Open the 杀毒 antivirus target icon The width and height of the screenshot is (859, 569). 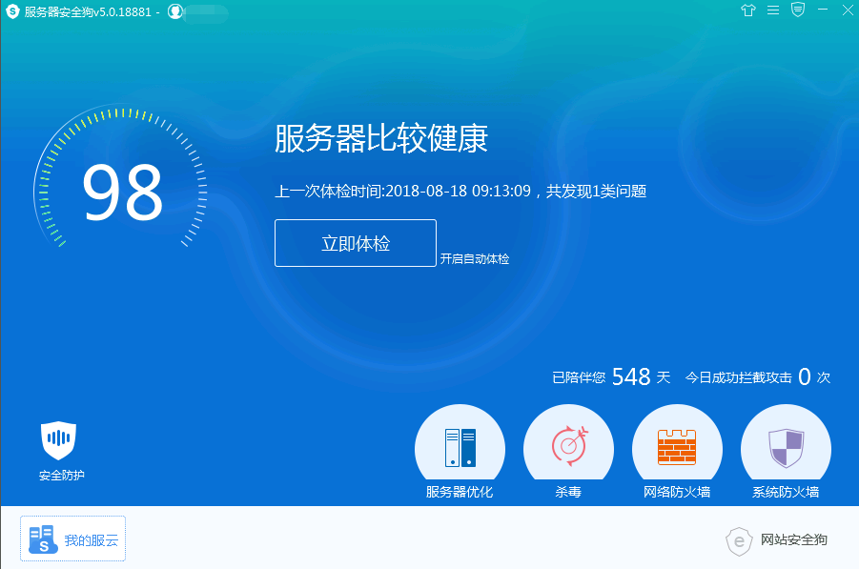coord(568,447)
